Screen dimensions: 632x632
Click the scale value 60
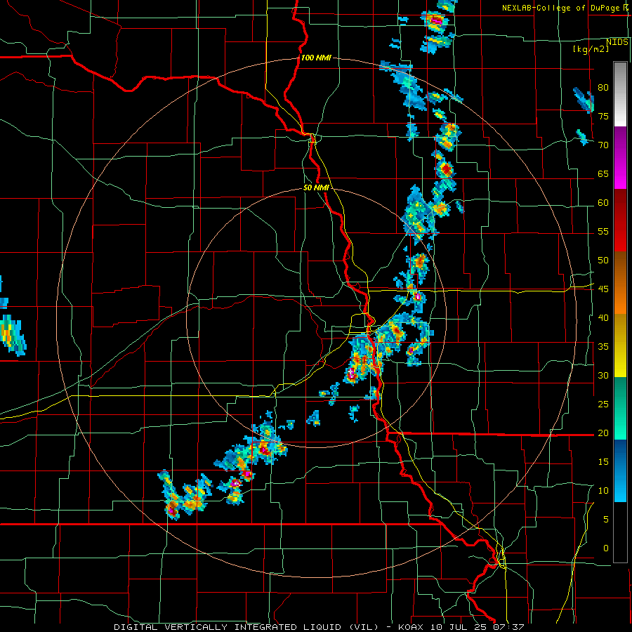click(603, 203)
